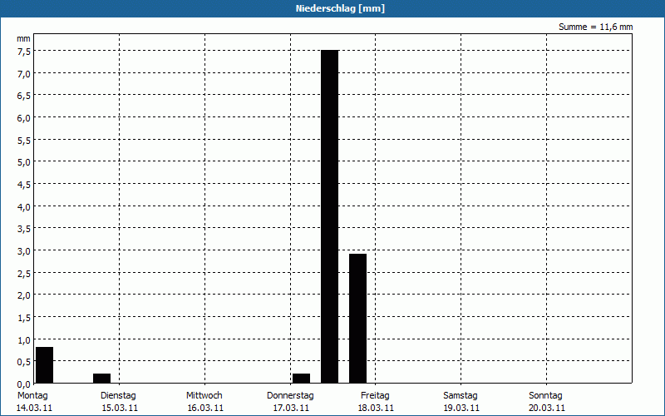665x416 pixels.
Task: Click the date '19.03.11'
Action: (461, 408)
